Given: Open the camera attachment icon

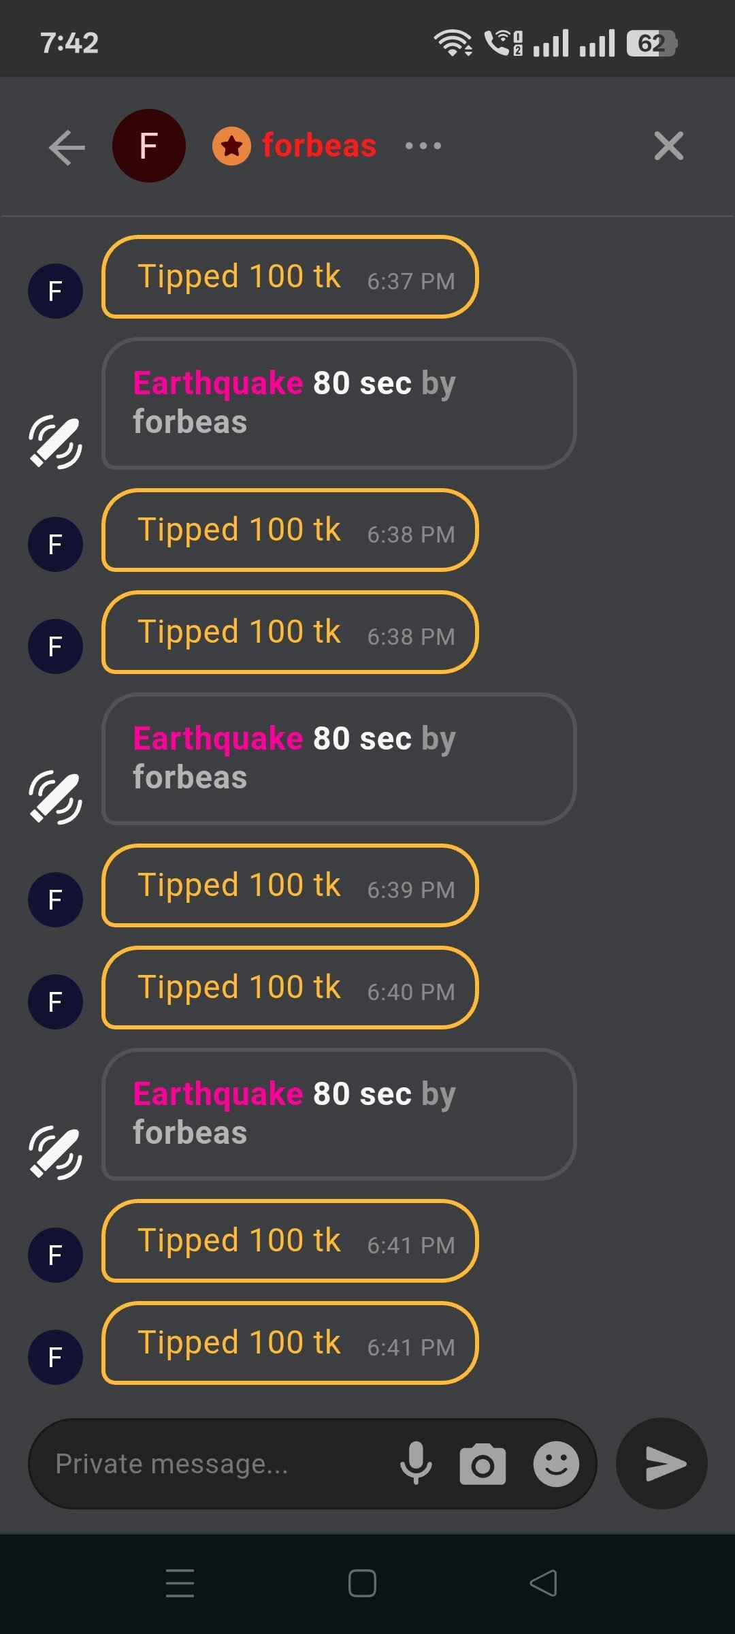Looking at the screenshot, I should click(x=483, y=1464).
